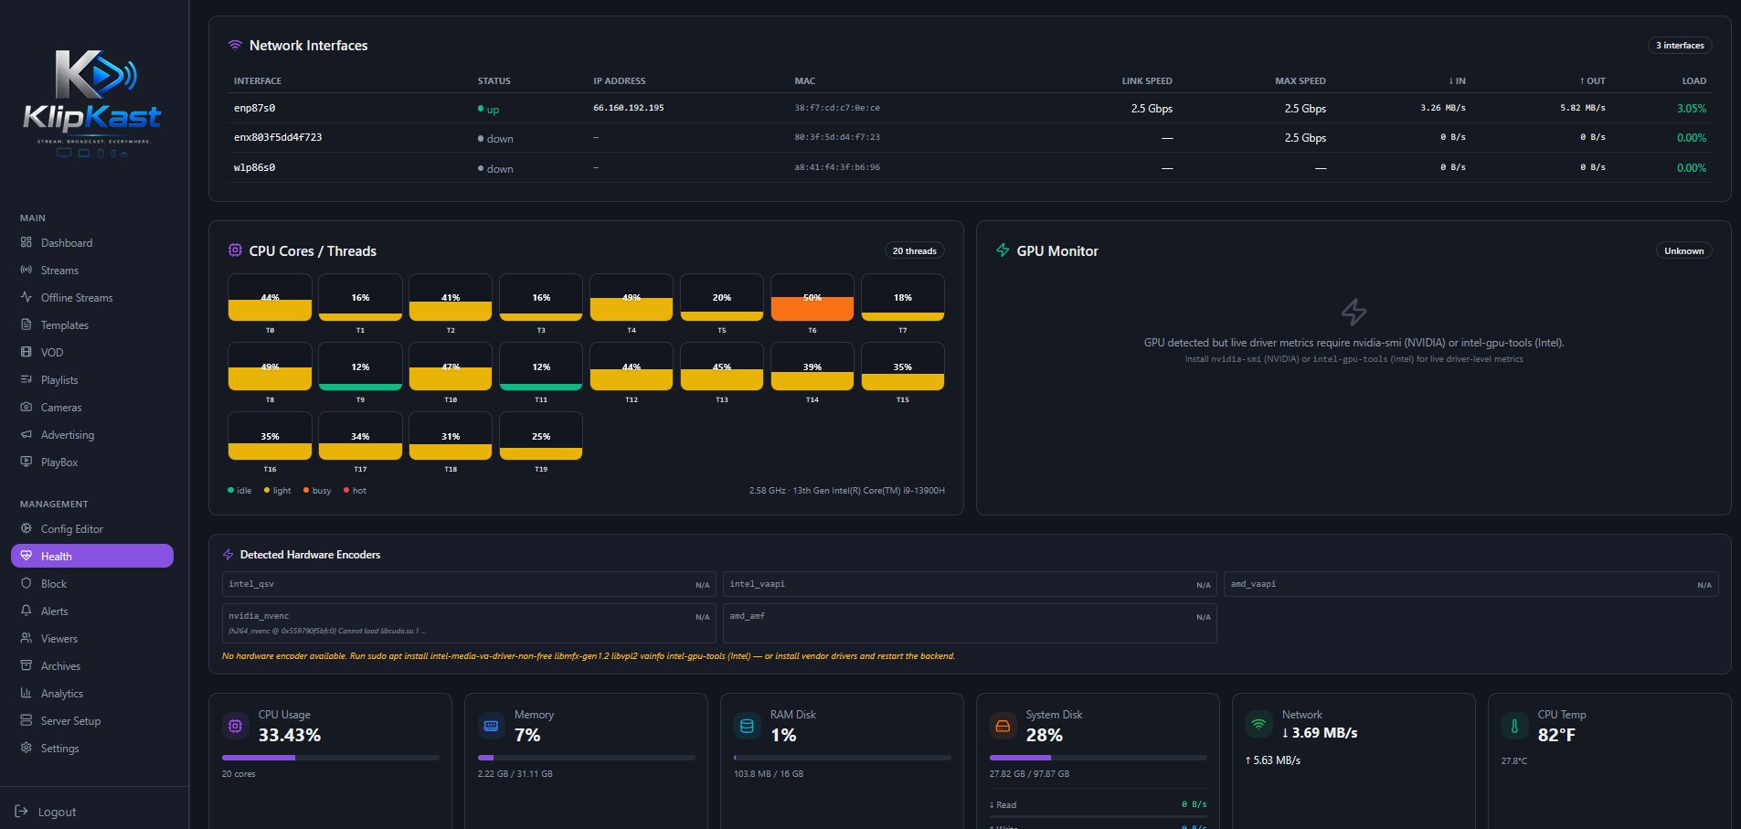1741x829 pixels.
Task: Click the CPU Temp thermometer icon
Action: pyautogui.click(x=1514, y=726)
